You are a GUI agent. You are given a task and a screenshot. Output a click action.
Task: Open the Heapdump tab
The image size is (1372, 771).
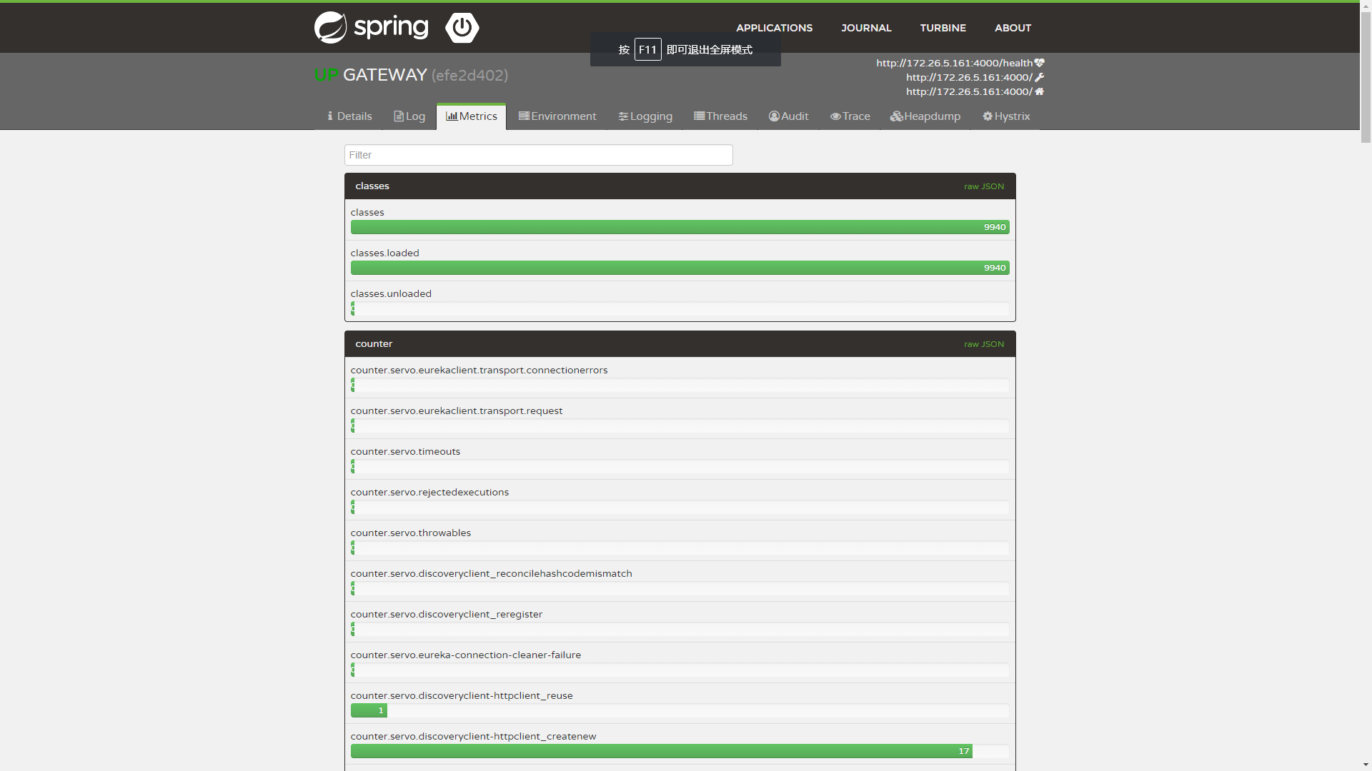925,116
